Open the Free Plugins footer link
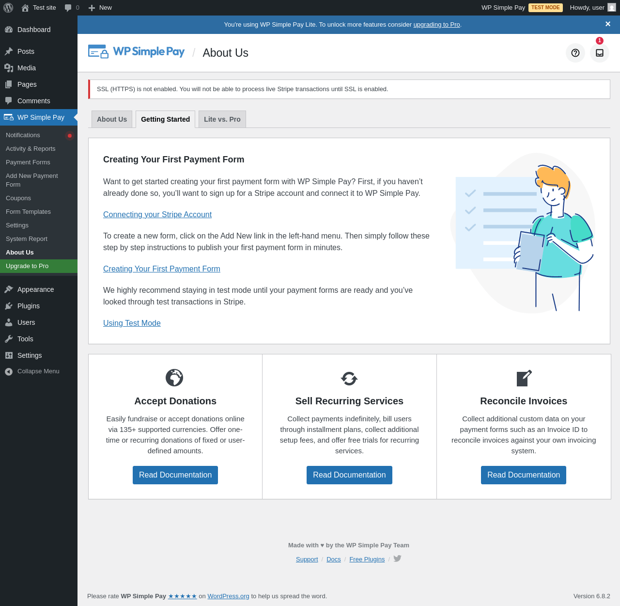The image size is (620, 606). coord(367,559)
